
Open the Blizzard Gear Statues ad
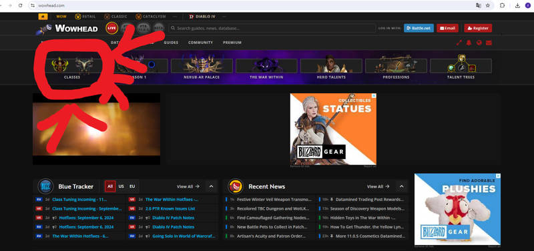coord(333,129)
